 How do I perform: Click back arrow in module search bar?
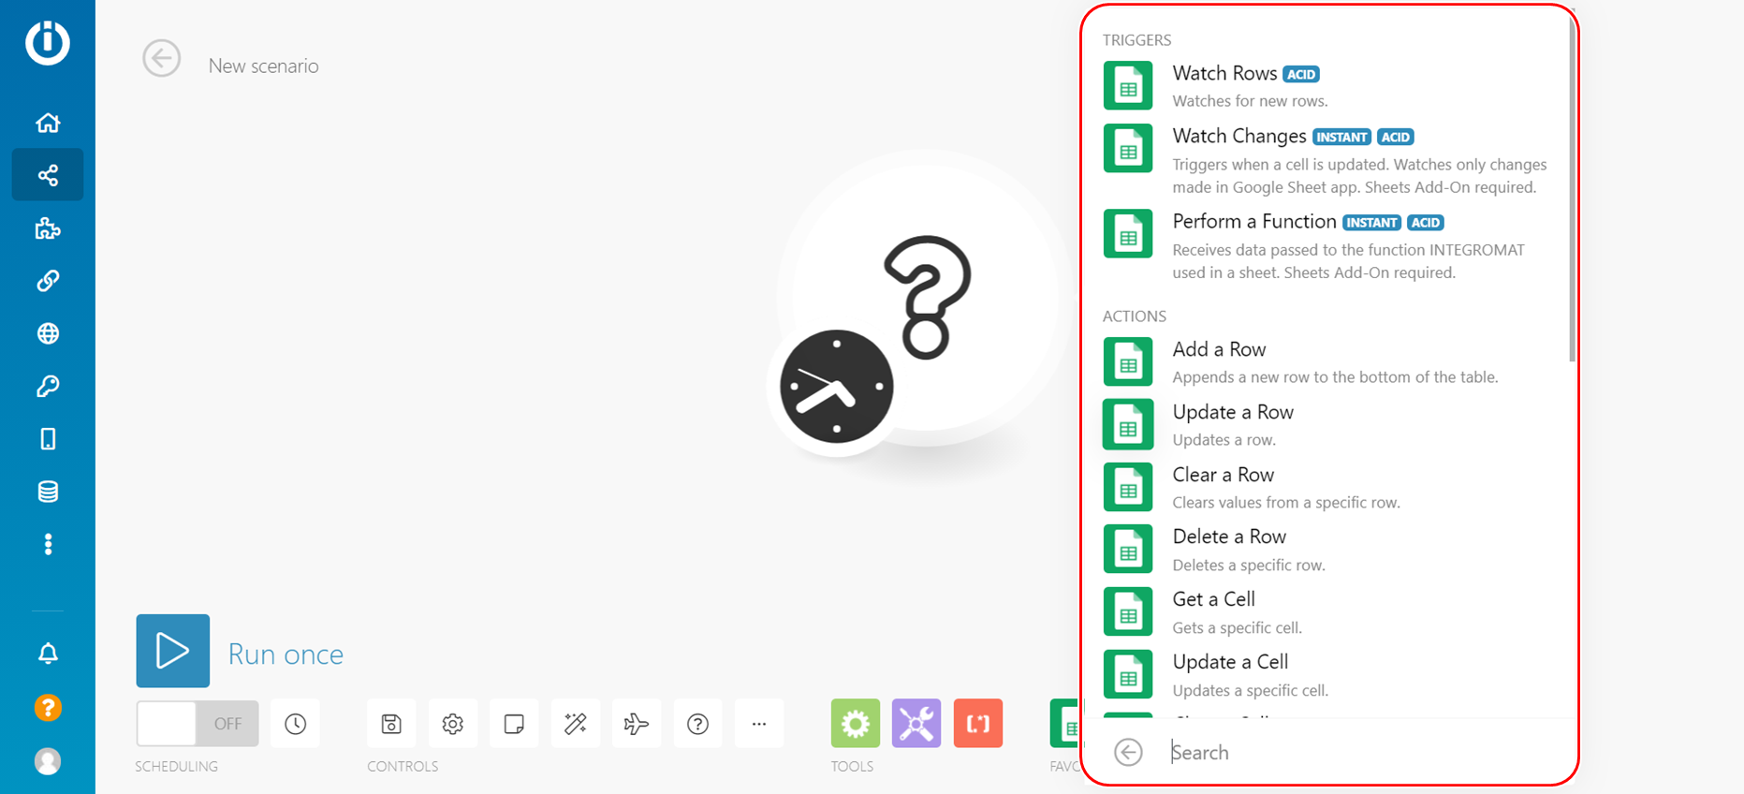point(1129,752)
